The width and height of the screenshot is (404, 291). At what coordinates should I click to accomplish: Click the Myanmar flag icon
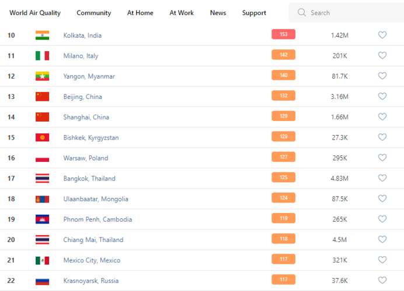pos(42,76)
